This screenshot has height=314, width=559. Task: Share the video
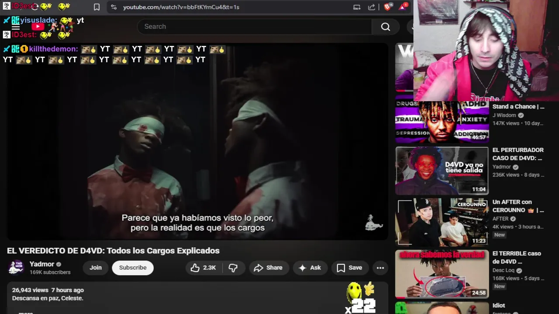[268, 268]
